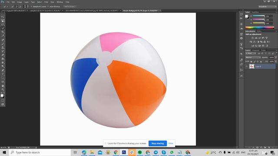The image size is (278, 156).
Task: Click the red channel slider in Color panel
Action: click(x=259, y=16)
